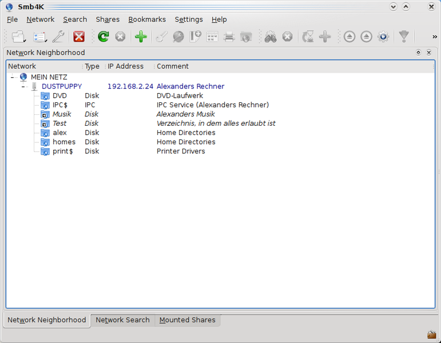
Task: Select the DVD share
Action: coord(59,95)
